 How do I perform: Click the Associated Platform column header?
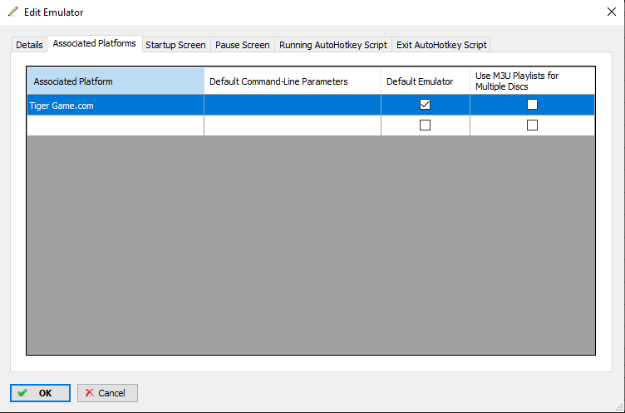[116, 81]
